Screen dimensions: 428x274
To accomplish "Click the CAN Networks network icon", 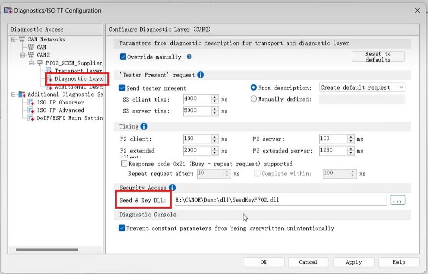I will [x=22, y=39].
